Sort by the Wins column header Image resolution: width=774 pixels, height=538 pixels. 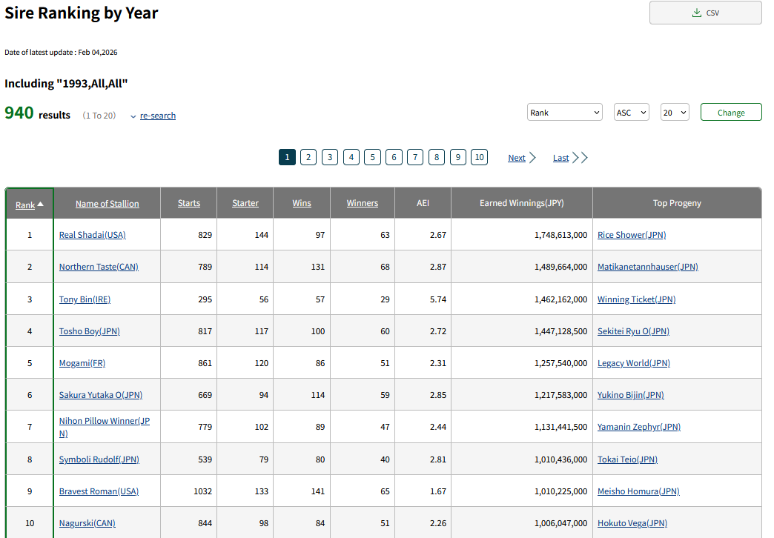[x=302, y=203]
